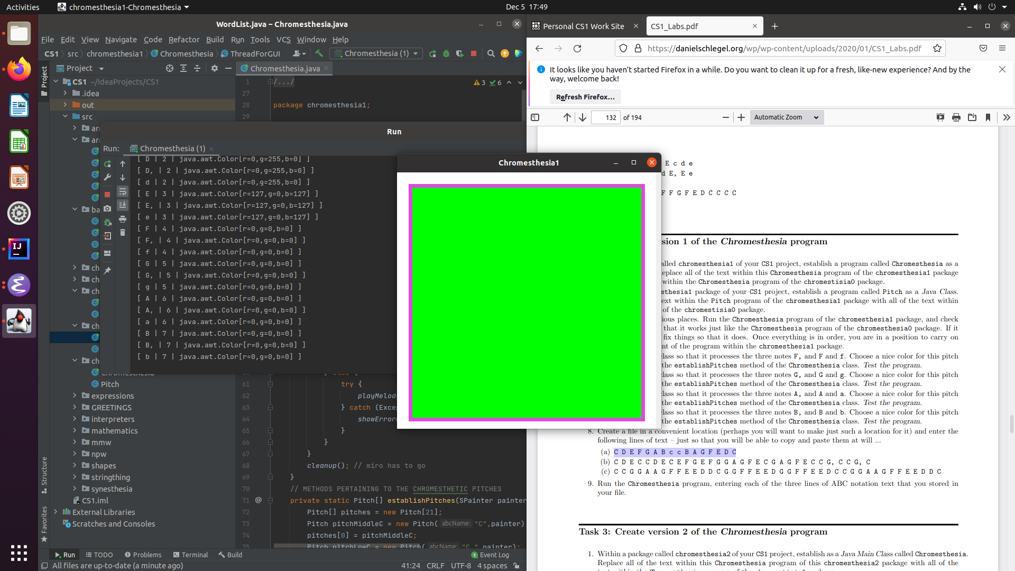The width and height of the screenshot is (1015, 571).
Task: Click the wrench settings icon in Run panel
Action: pyautogui.click(x=108, y=178)
